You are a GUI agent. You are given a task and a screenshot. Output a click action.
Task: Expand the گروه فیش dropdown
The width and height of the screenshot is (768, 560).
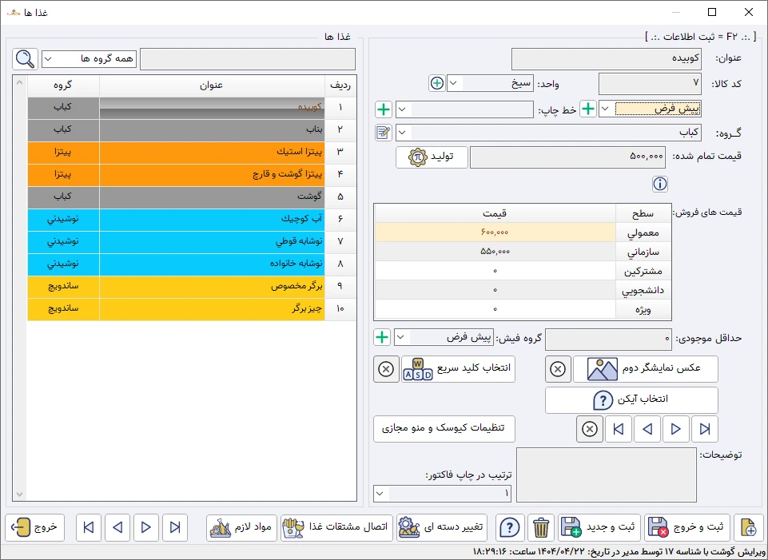pyautogui.click(x=400, y=337)
